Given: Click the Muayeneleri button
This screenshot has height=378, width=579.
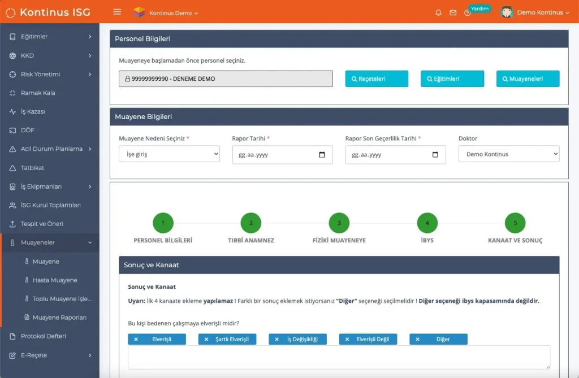Looking at the screenshot, I should [528, 79].
